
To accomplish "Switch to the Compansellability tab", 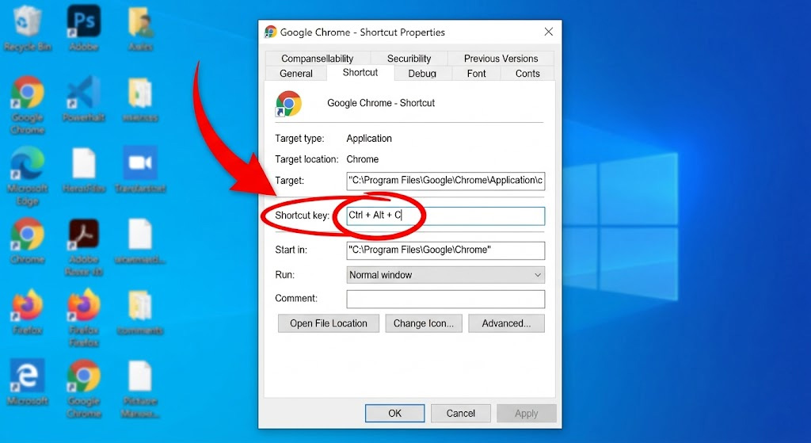I will tap(318, 59).
